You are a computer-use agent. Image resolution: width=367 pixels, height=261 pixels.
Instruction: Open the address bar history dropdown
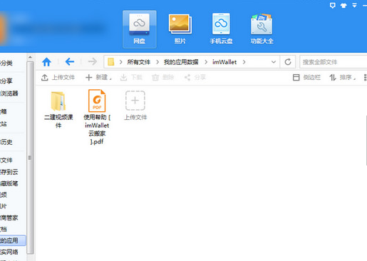(274, 62)
